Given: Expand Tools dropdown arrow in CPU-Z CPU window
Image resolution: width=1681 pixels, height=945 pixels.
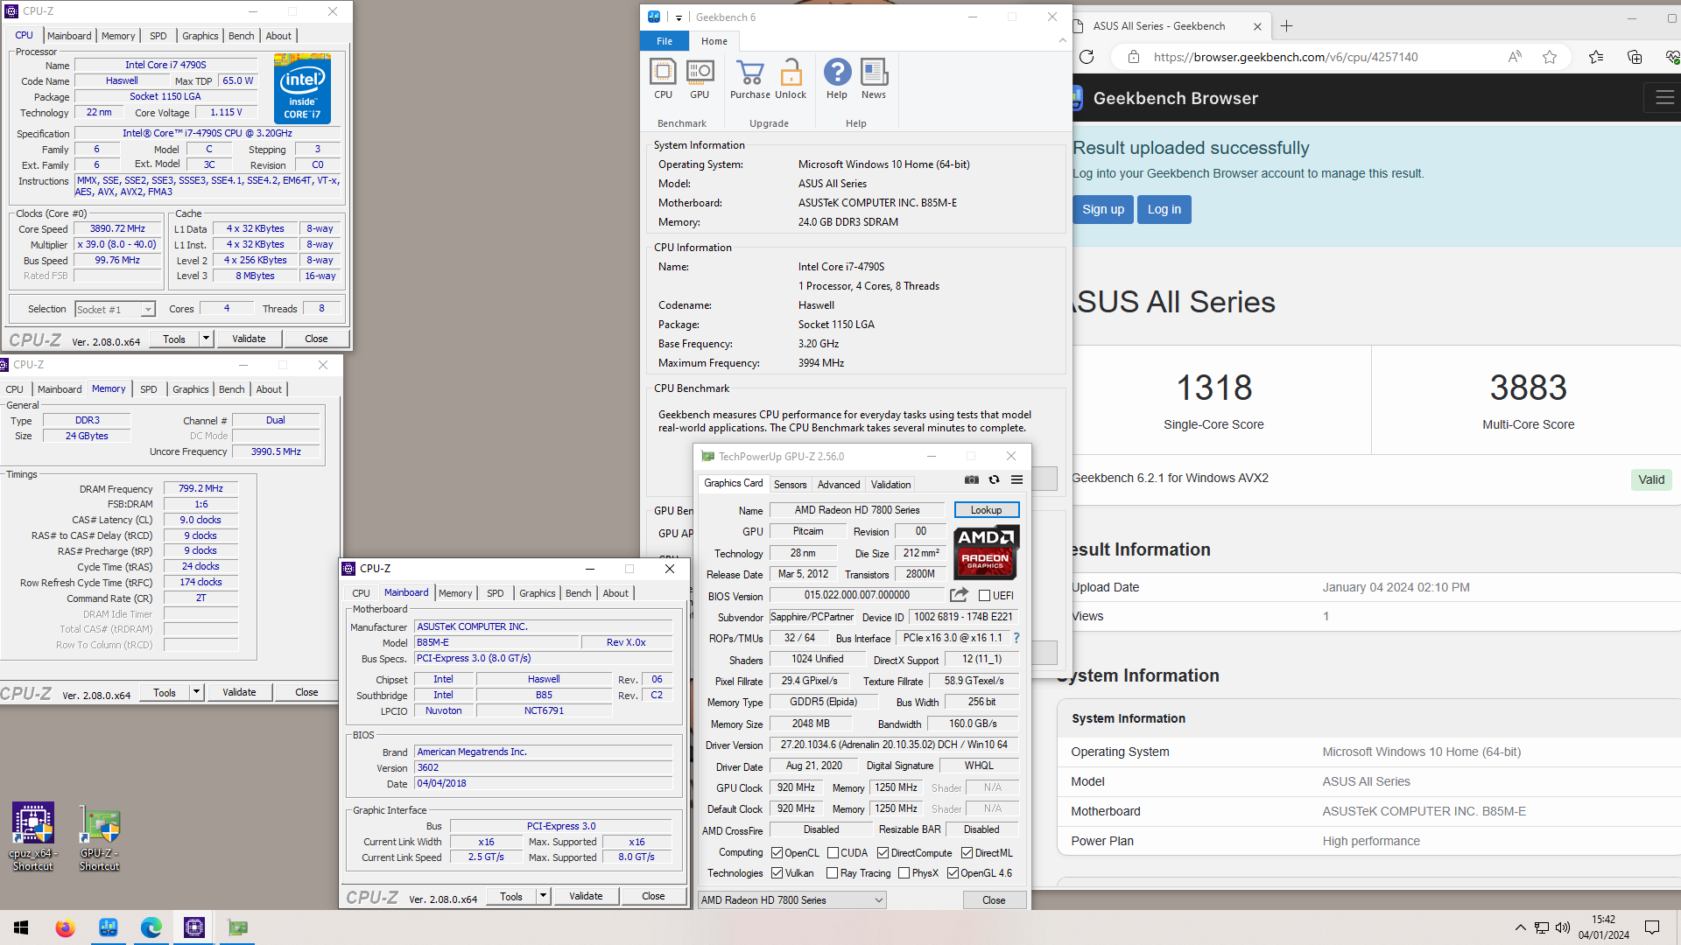Looking at the screenshot, I should point(206,339).
